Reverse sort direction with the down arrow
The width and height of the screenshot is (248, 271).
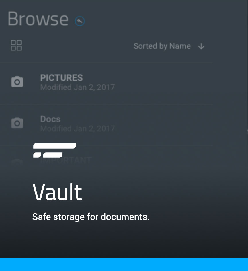[x=201, y=46]
